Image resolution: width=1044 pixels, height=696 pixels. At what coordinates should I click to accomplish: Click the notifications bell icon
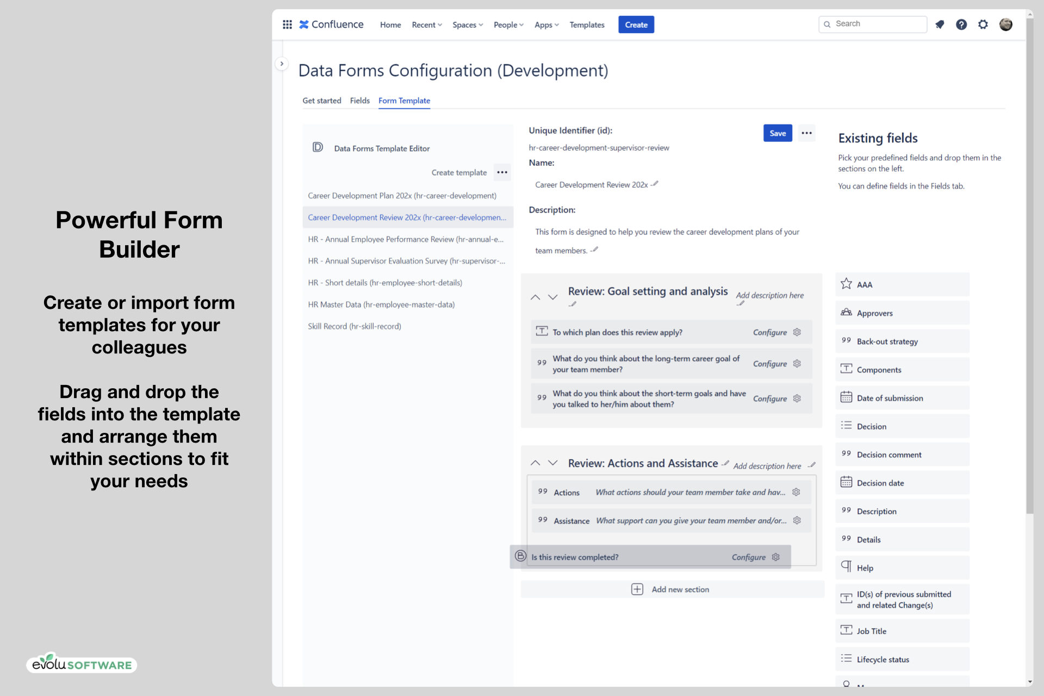click(x=940, y=24)
